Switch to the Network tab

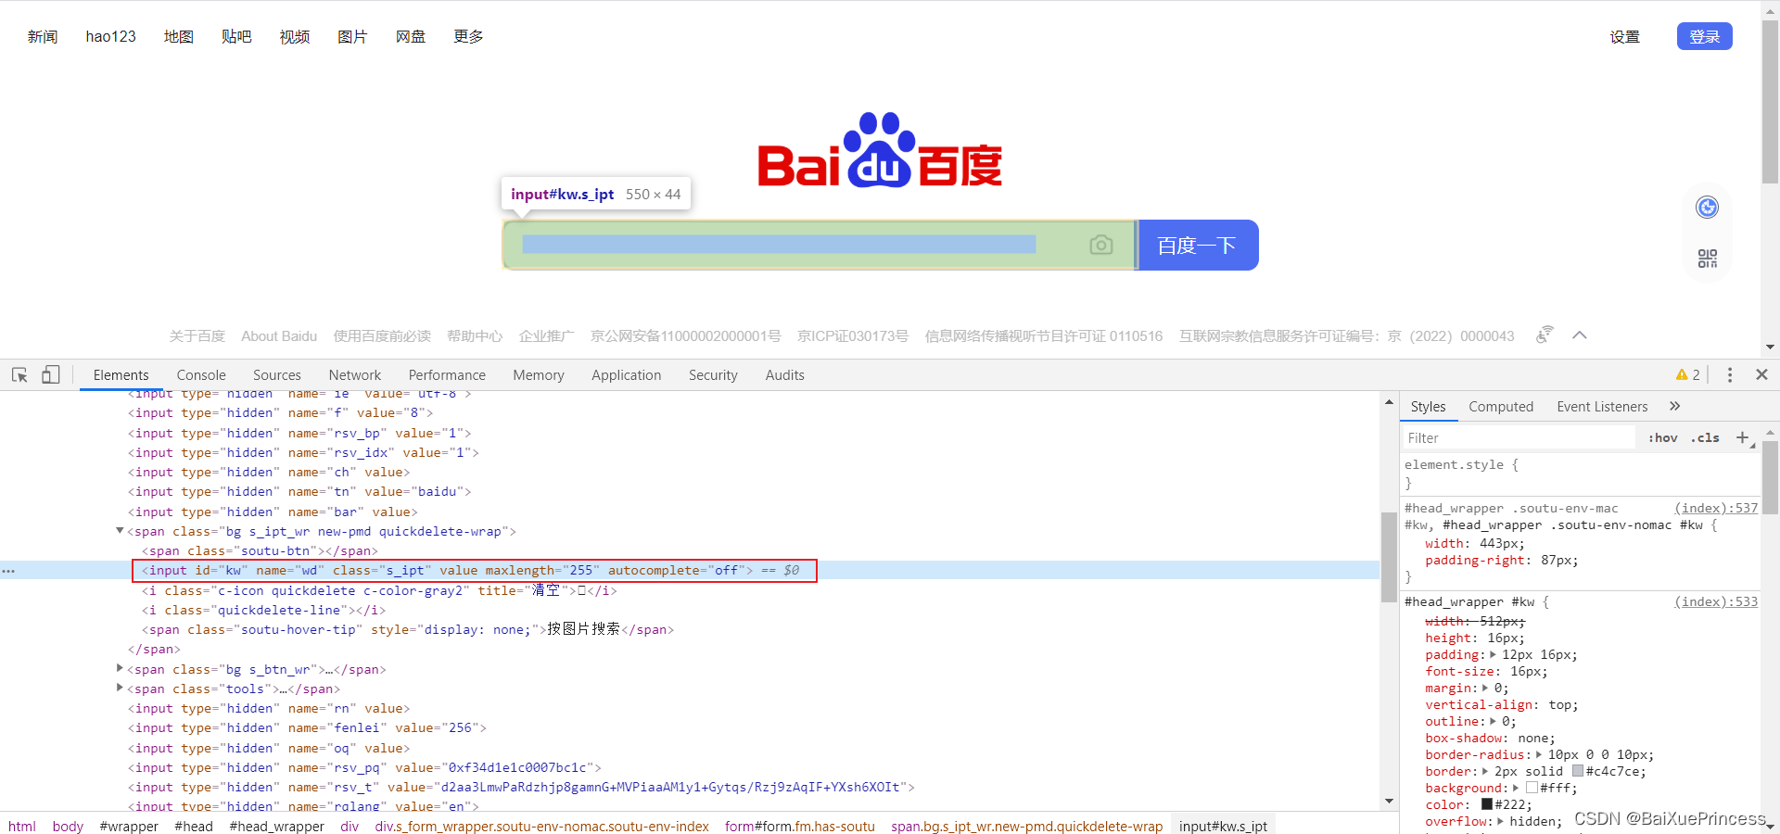click(x=354, y=374)
